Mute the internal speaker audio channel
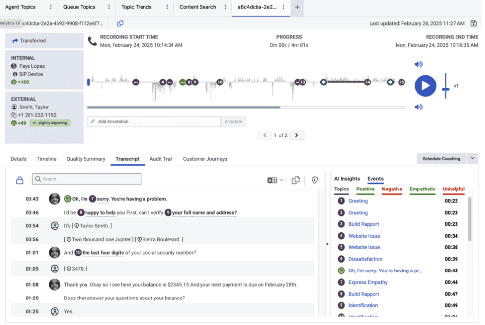Image resolution: width=485 pixels, height=325 pixels. (x=418, y=64)
